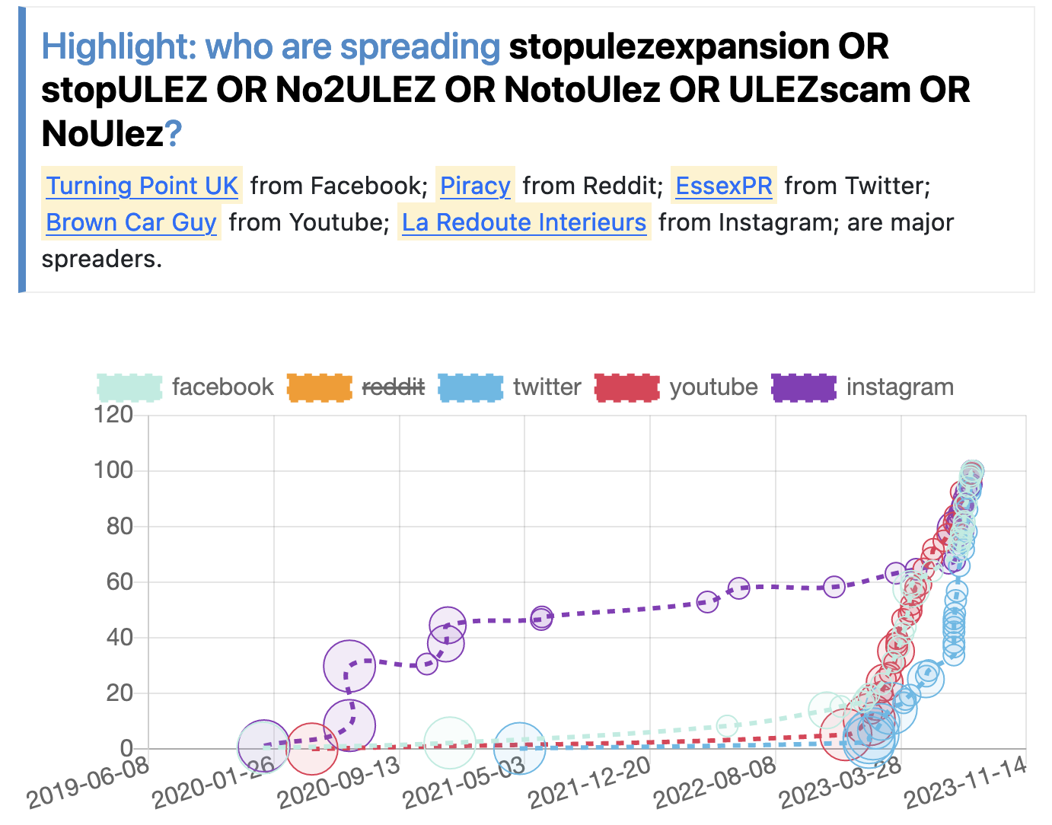Follow the EssexPR Twitter link

pyautogui.click(x=723, y=186)
